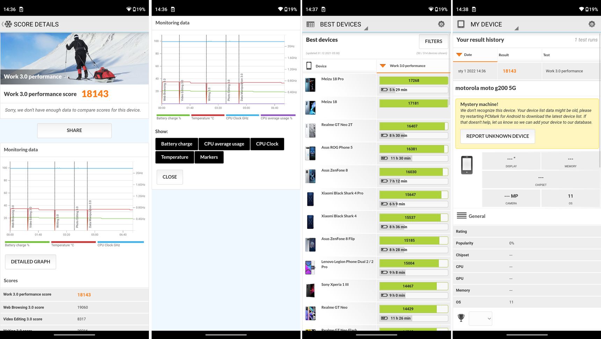This screenshot has height=339, width=601.
Task: Tap the orange 18143 result value in history
Action: coord(509,71)
